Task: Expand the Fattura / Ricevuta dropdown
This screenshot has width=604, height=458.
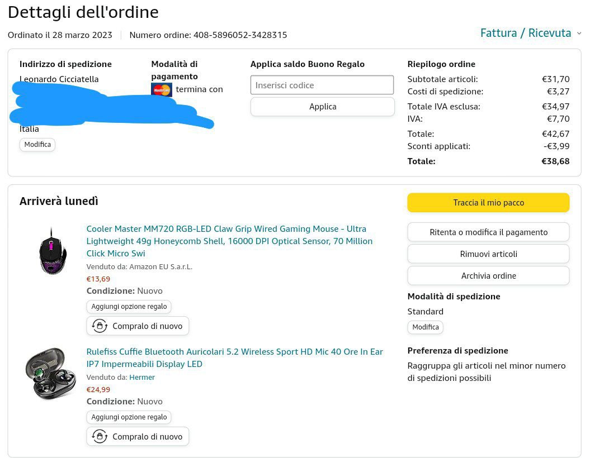Action: 525,33
